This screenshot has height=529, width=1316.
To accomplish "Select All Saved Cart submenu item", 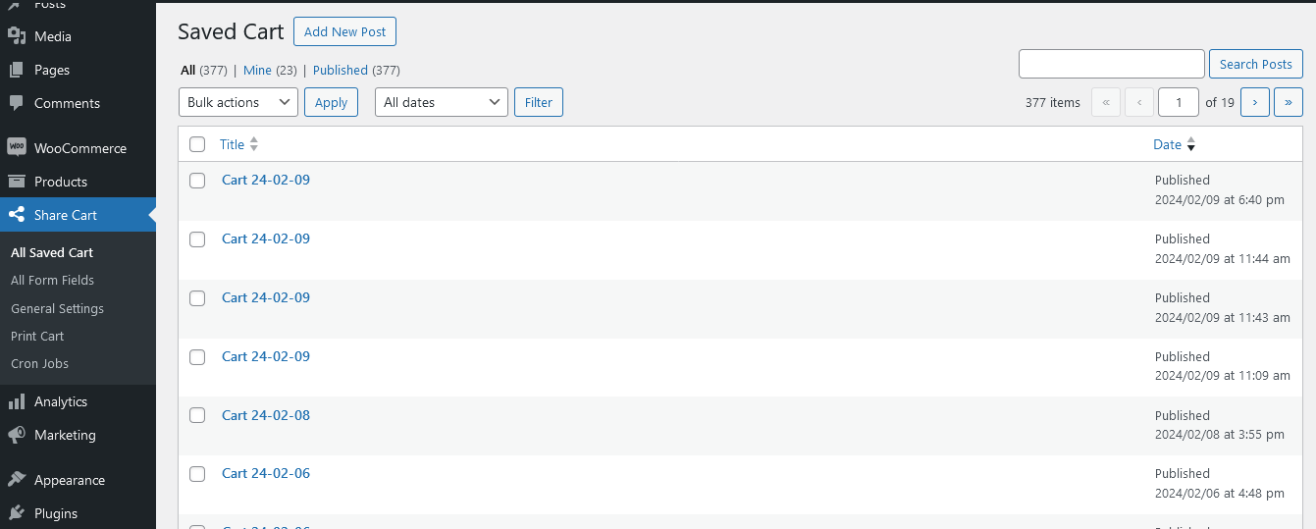I will pyautogui.click(x=52, y=252).
